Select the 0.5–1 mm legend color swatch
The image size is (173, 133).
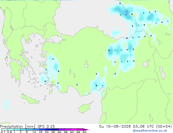click(x=11, y=129)
